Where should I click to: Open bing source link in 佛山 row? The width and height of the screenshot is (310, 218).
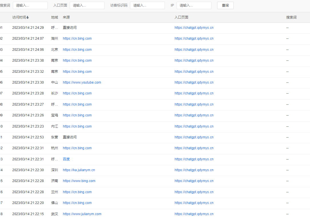coord(77,203)
